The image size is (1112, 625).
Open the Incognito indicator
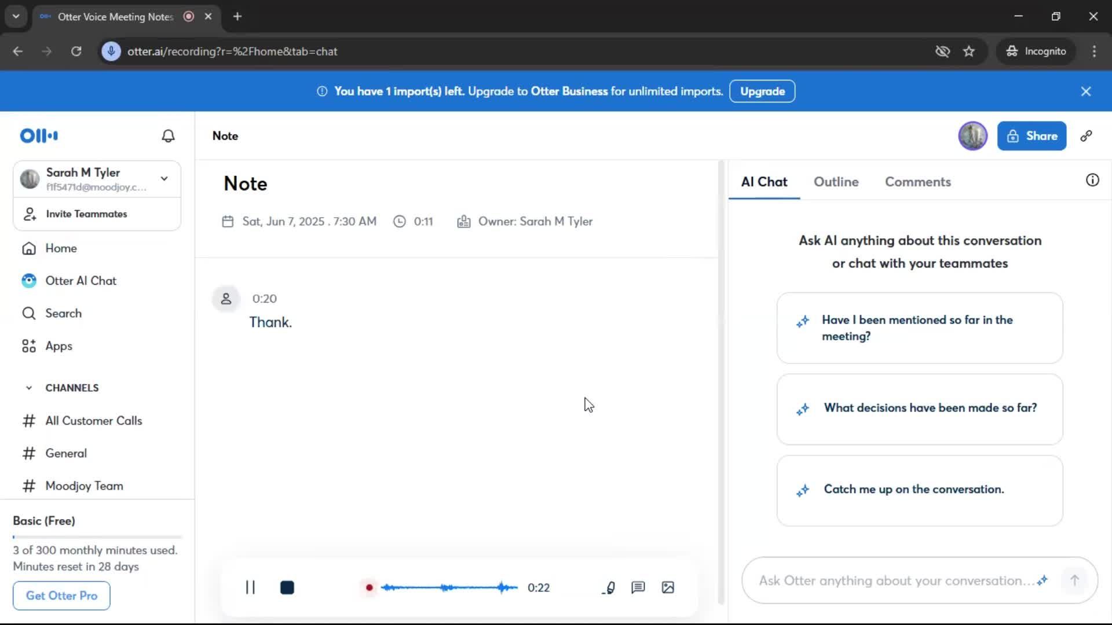[1036, 51]
